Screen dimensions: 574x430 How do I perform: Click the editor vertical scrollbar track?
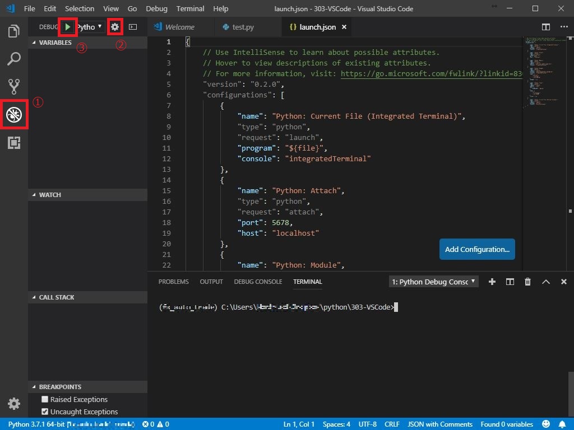point(570,153)
